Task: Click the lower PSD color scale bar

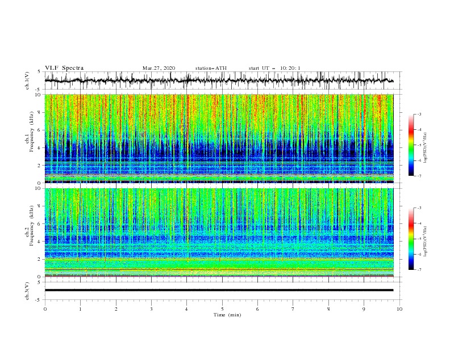Action: 411,239
